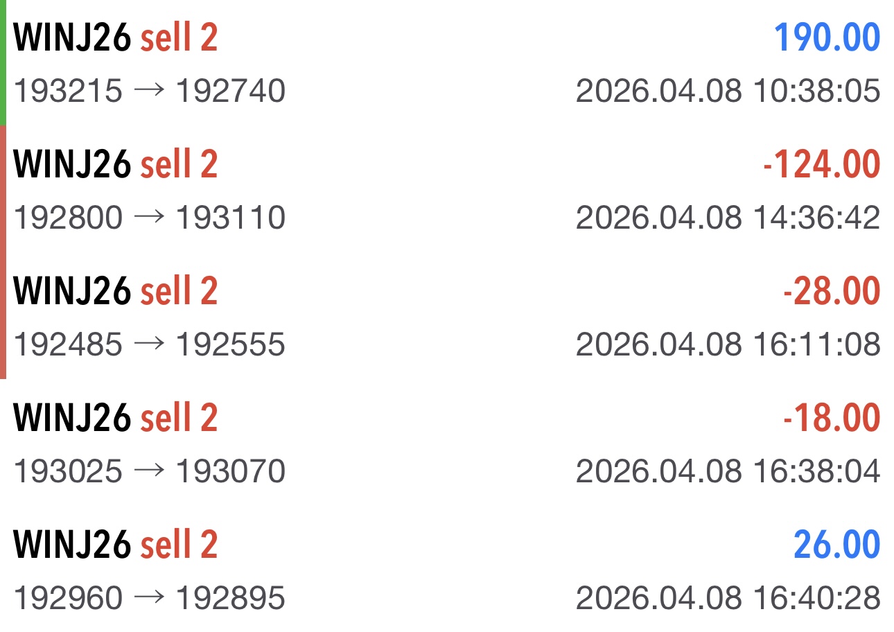Open the WINJ26 trade with -18.00 loss
The width and height of the screenshot is (894, 632).
(x=115, y=418)
